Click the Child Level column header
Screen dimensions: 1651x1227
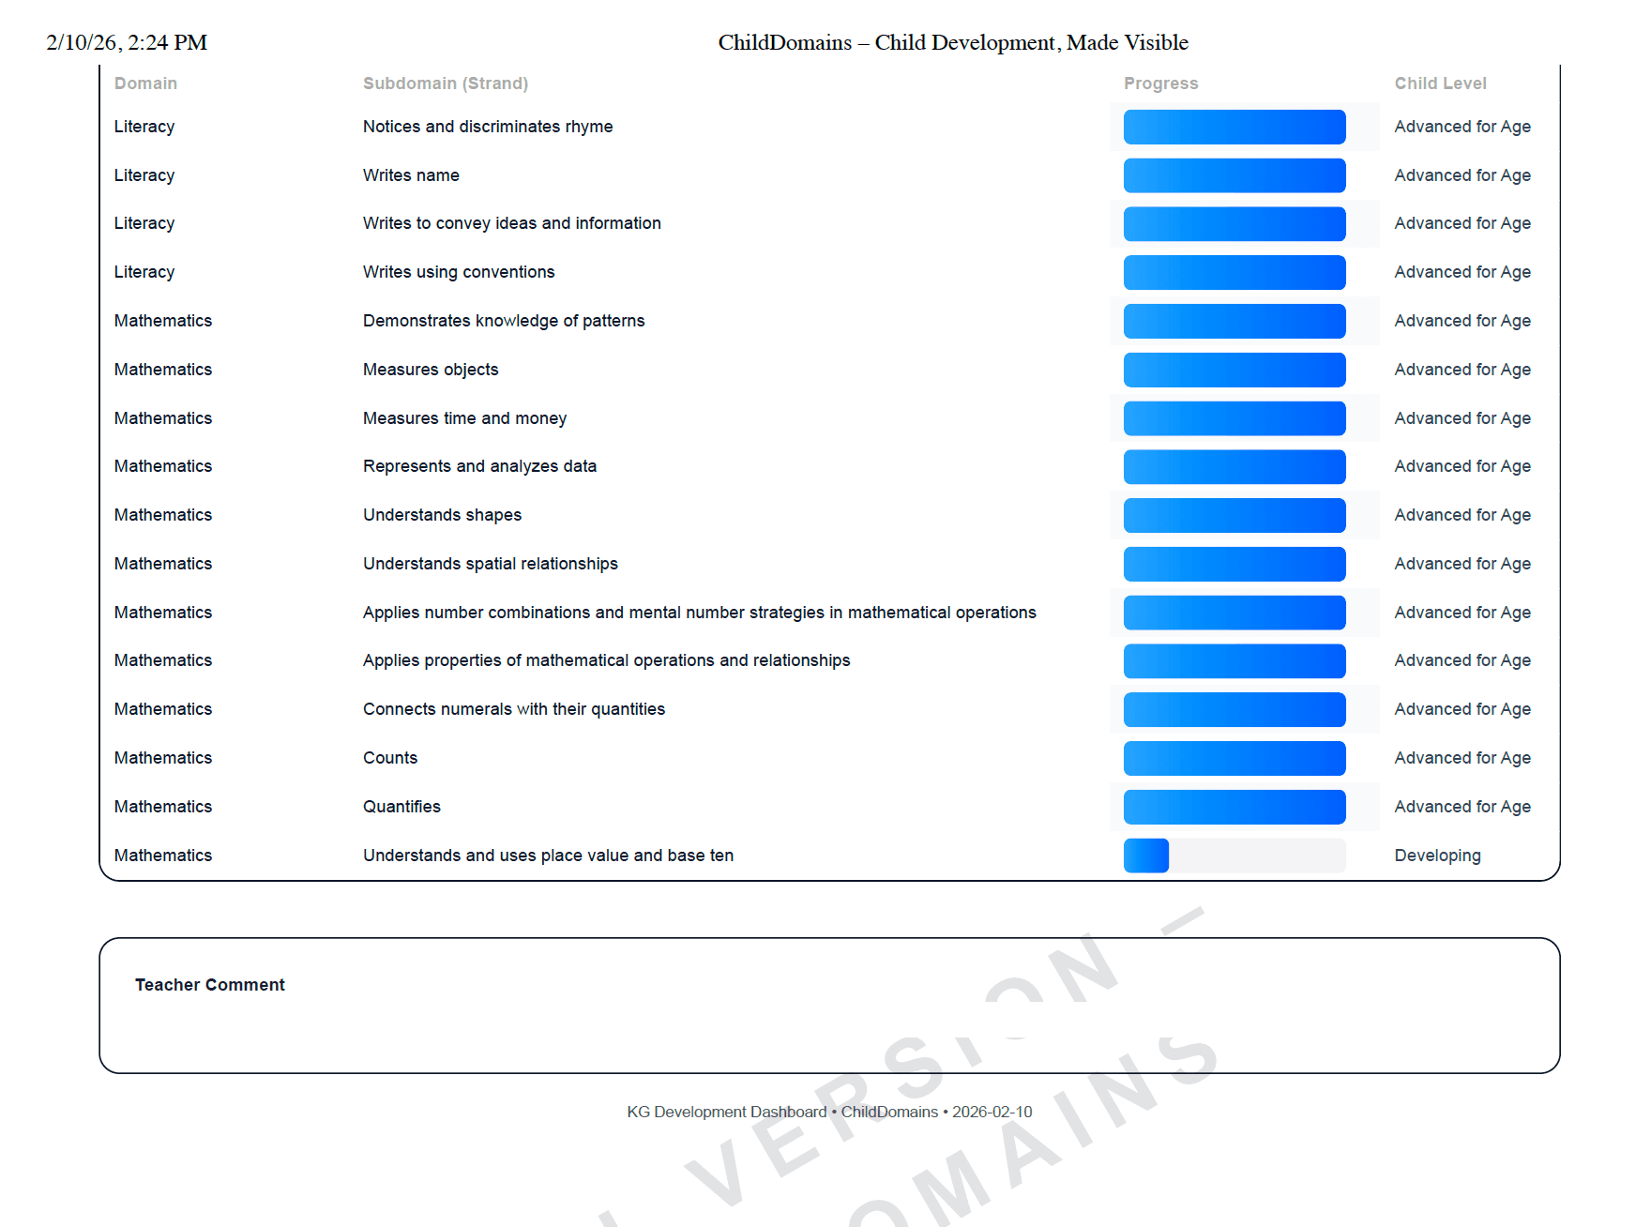pos(1441,83)
